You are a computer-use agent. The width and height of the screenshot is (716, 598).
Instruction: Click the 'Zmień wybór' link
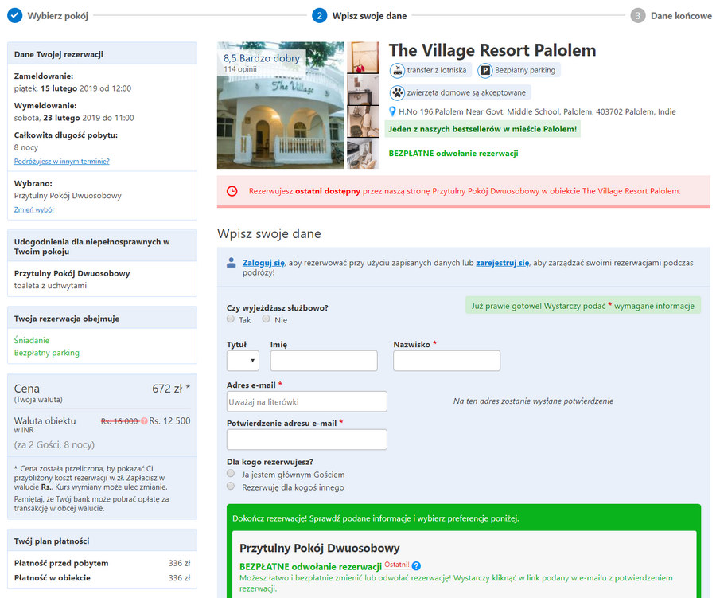[x=34, y=210]
